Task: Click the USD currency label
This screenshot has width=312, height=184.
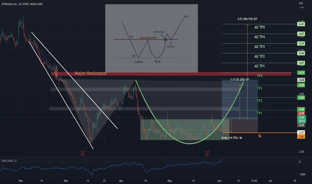Action: 301,3
